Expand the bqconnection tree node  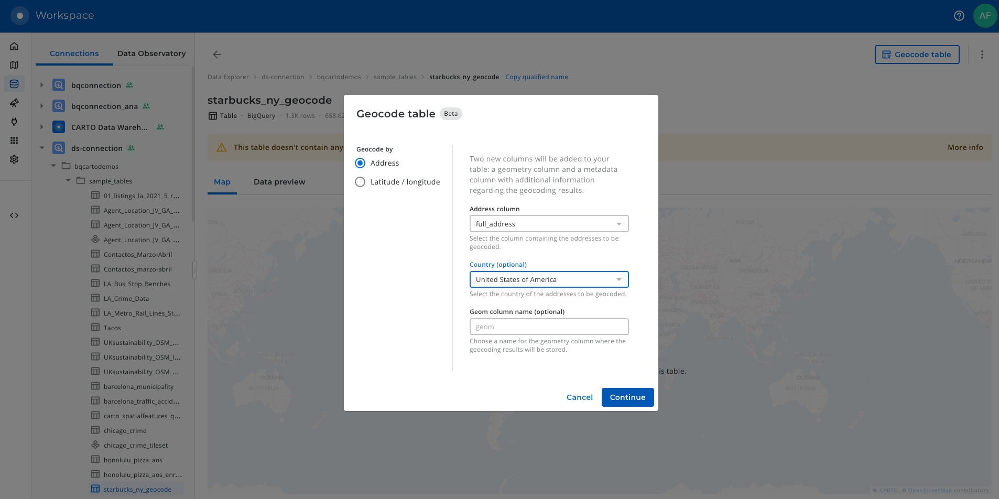(x=41, y=85)
